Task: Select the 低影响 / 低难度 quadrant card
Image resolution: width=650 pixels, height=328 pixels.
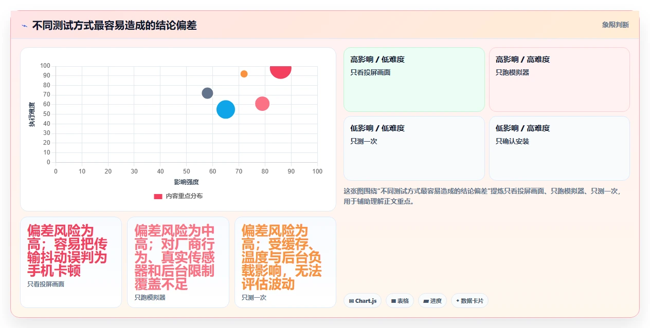Action: point(414,148)
